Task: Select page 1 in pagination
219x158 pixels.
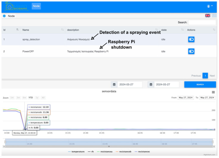Action: (x=205, y=76)
